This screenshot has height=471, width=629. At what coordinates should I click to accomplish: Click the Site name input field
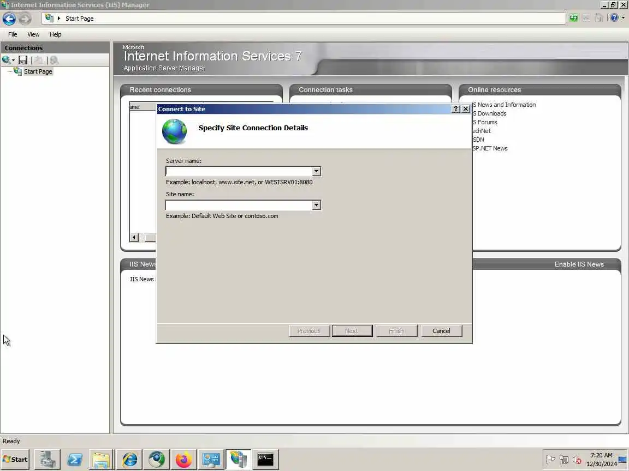pos(239,205)
